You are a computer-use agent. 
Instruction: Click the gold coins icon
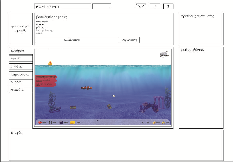[x=154, y=123]
